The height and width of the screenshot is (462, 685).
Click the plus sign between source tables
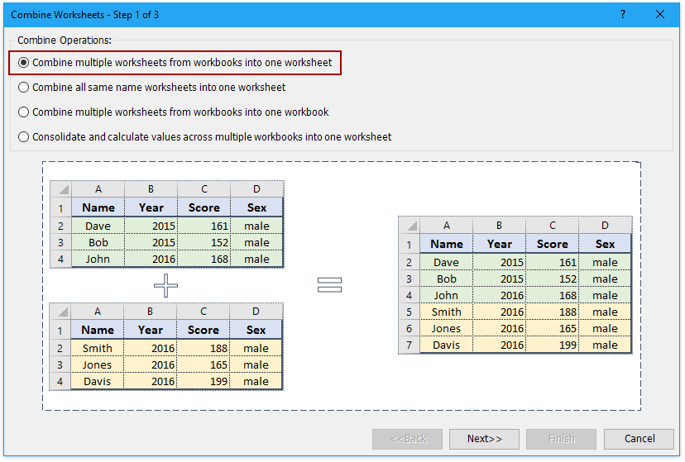click(166, 286)
